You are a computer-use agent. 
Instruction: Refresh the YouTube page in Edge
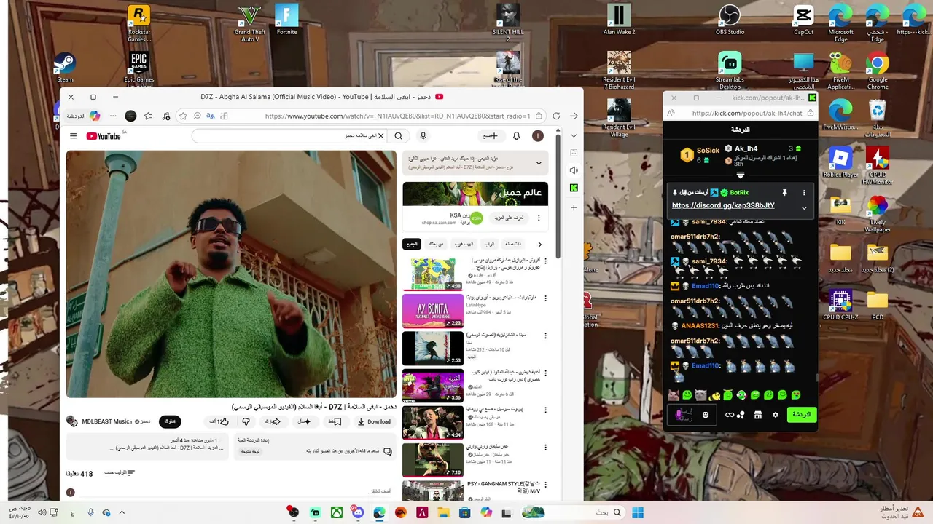tap(556, 116)
